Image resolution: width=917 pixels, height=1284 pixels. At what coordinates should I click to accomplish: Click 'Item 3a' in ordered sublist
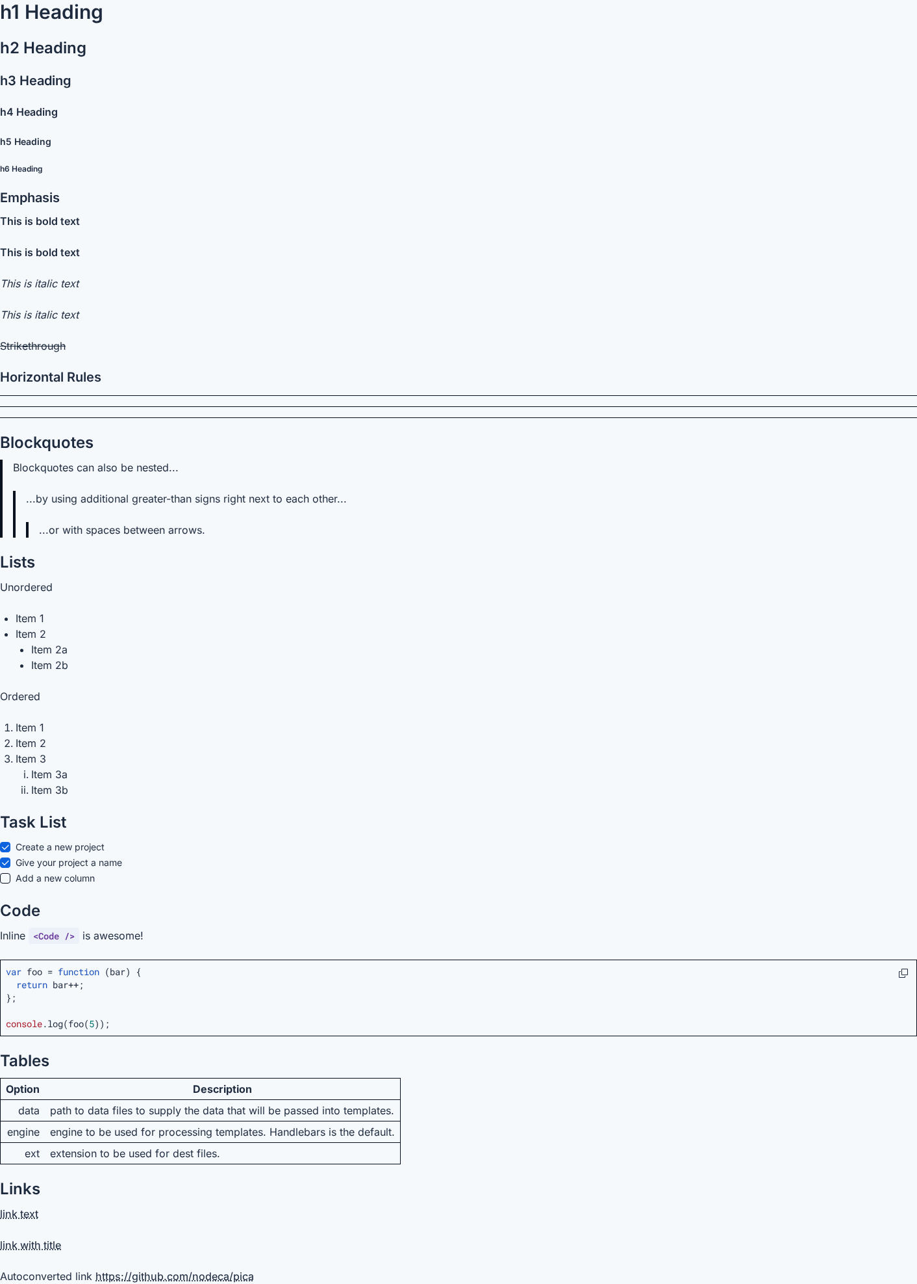[49, 774]
